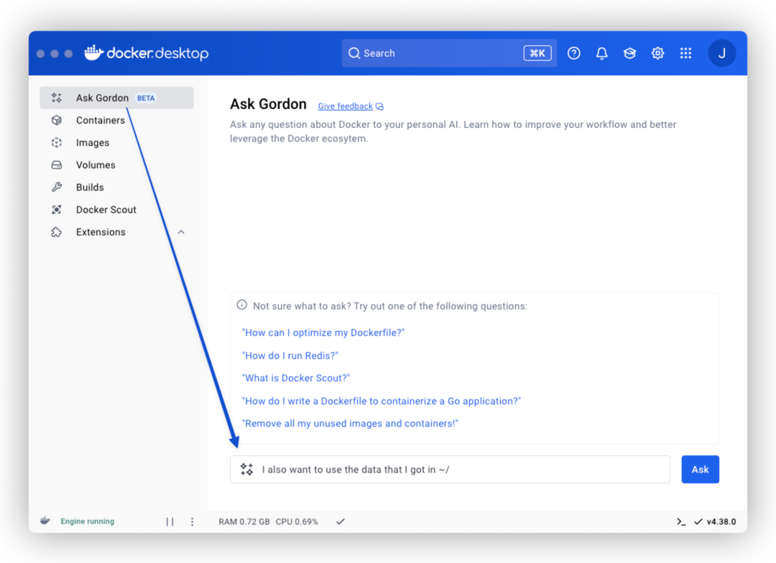Screen dimensions: 776x563
Task: Pause the Docker engine using the pause control
Action: tap(170, 521)
